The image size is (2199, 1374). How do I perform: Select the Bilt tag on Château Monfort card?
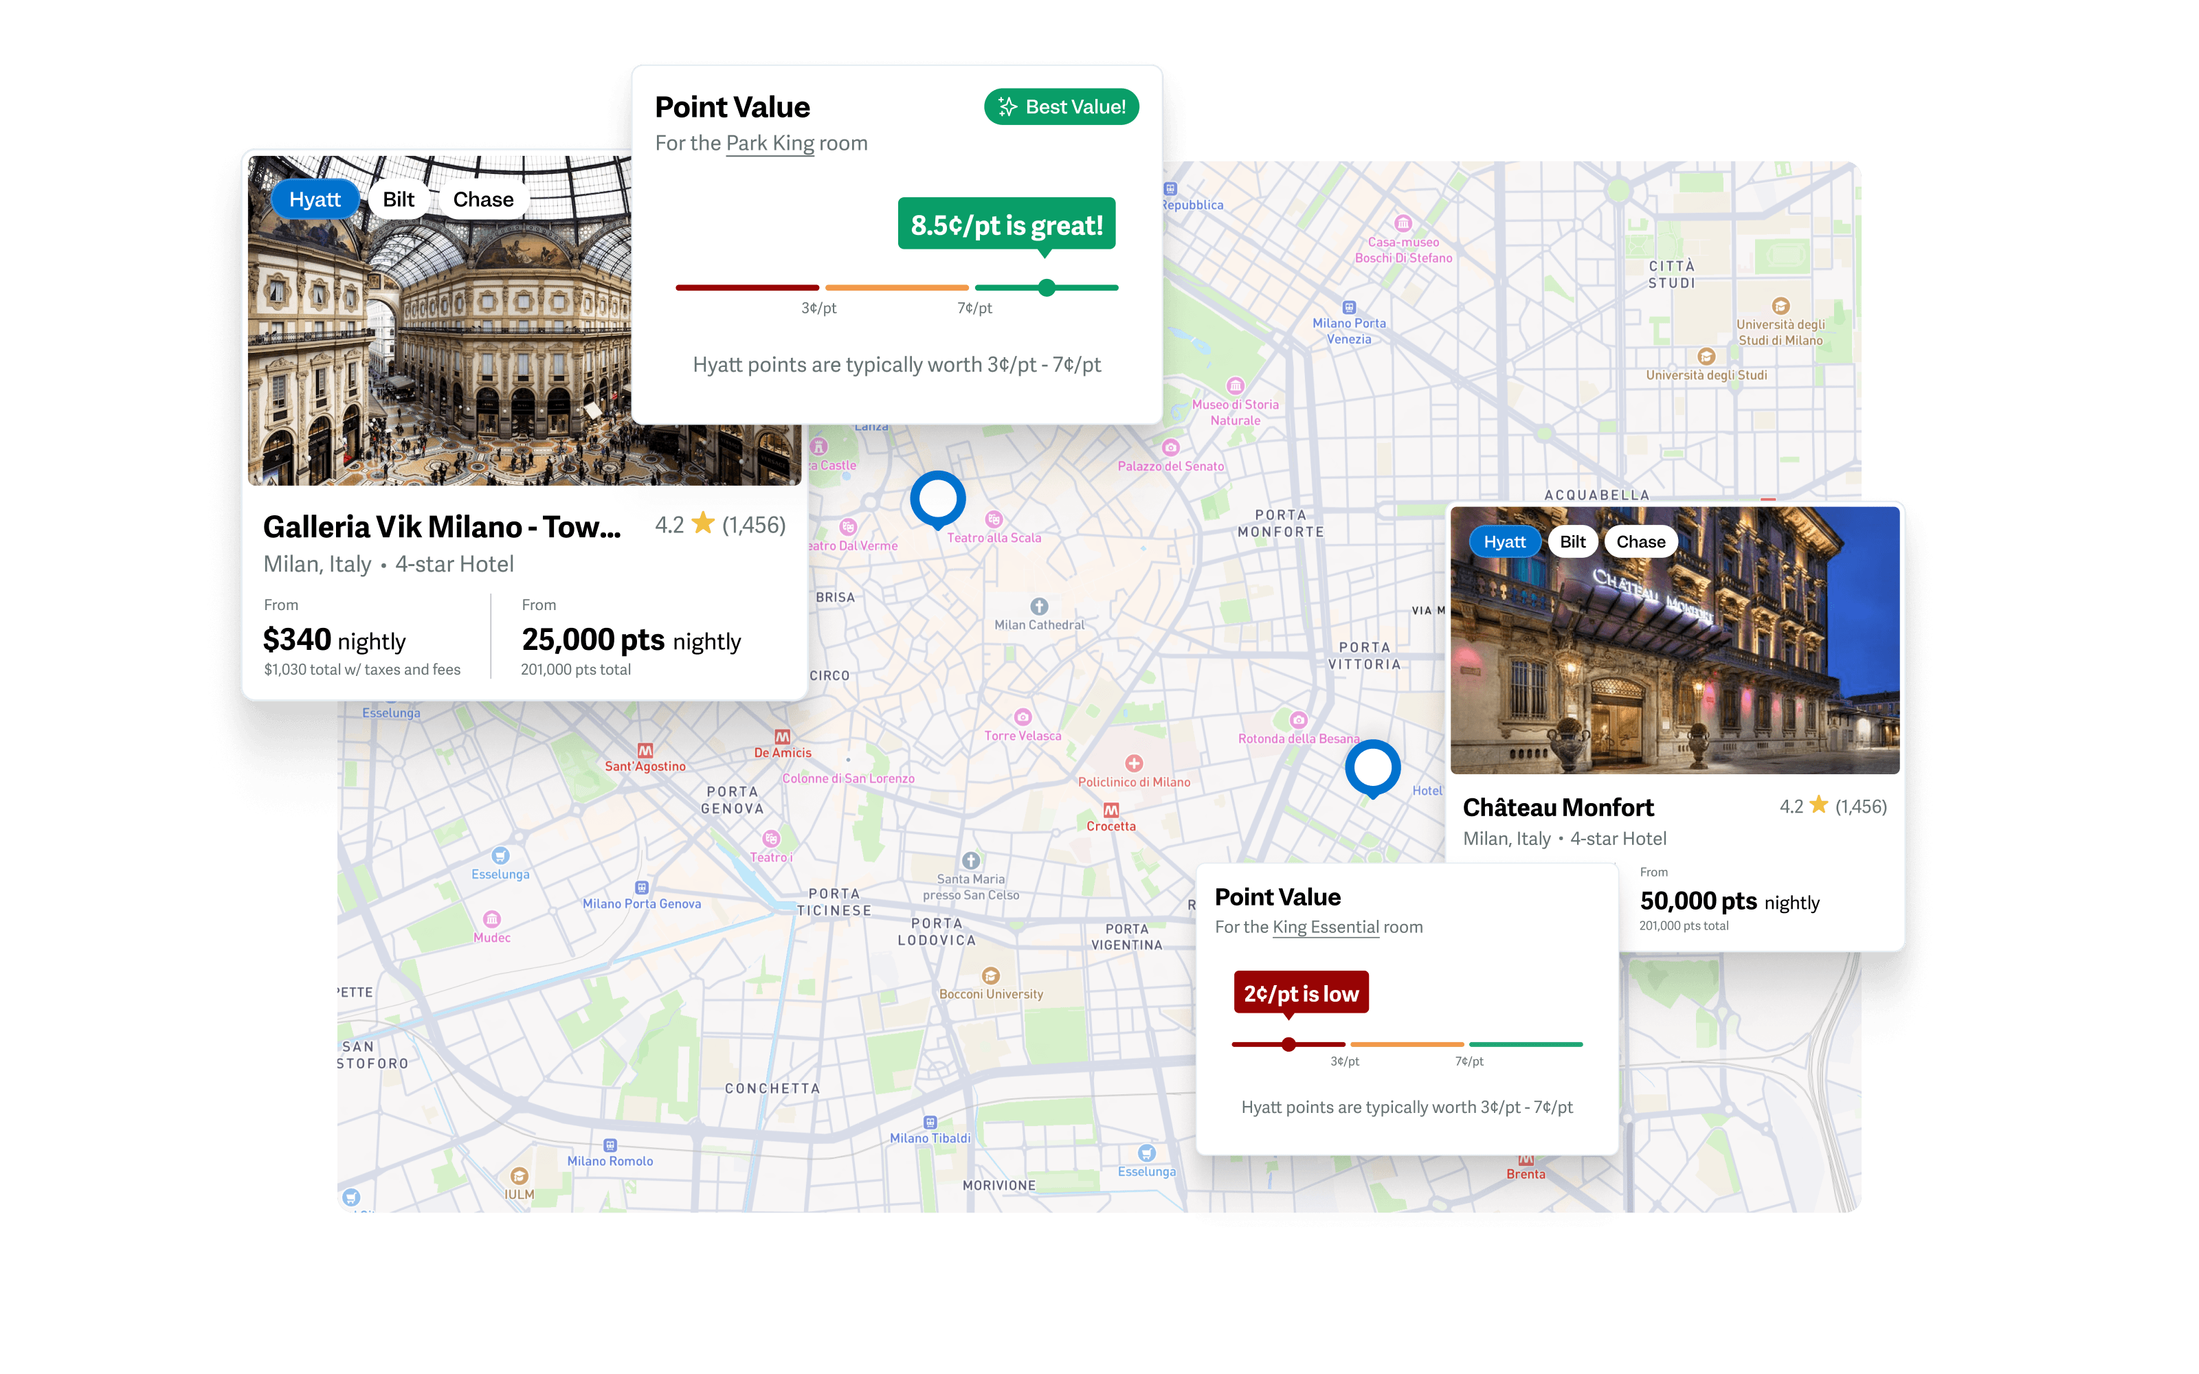point(1572,541)
